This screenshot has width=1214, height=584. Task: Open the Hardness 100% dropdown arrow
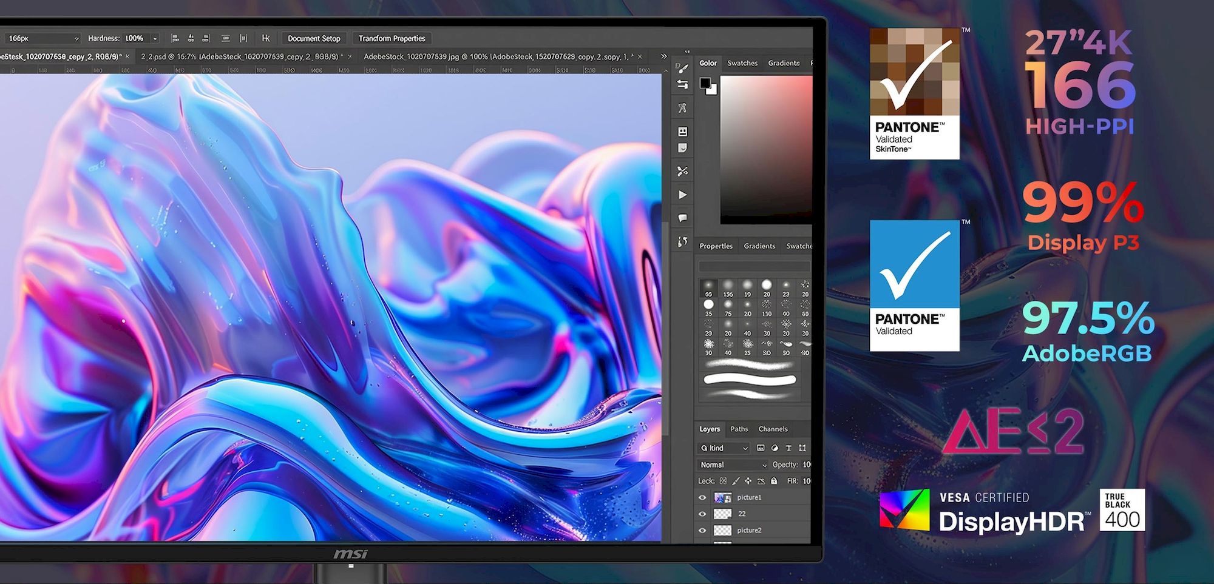click(x=155, y=39)
